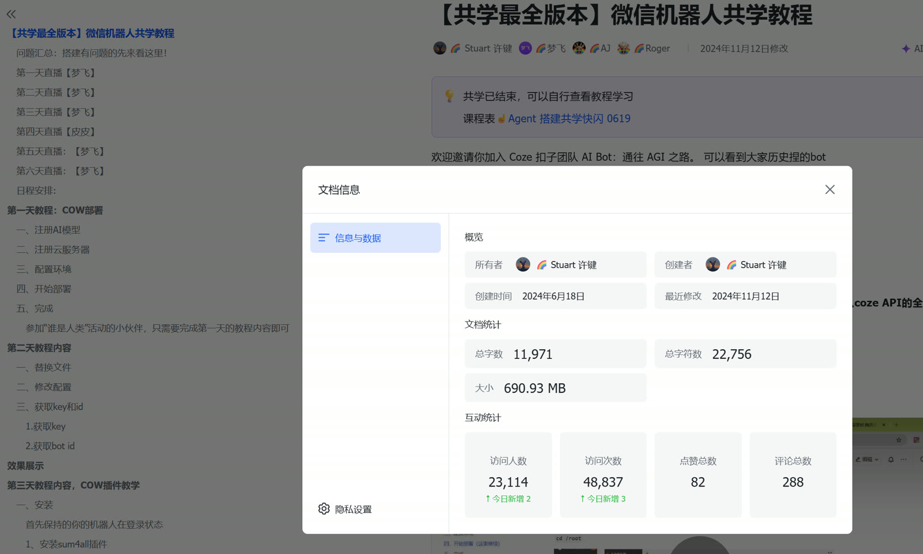Jump to 第二天直播【梦飞】
The height and width of the screenshot is (554, 923).
pyautogui.click(x=56, y=92)
